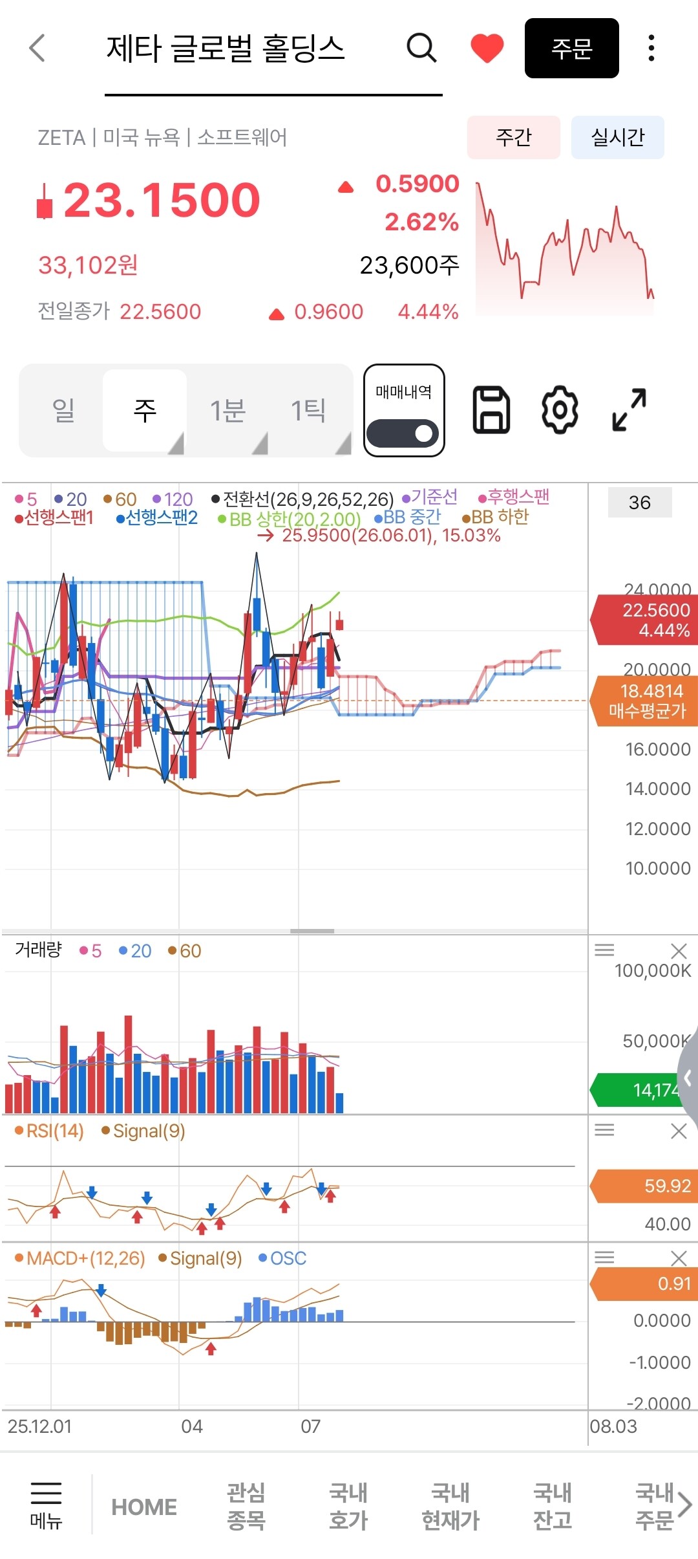Switch chart to 주 weekly tab
The height and width of the screenshot is (1559, 698).
pos(145,410)
